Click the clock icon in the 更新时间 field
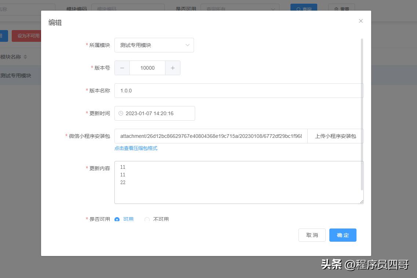 (121, 113)
